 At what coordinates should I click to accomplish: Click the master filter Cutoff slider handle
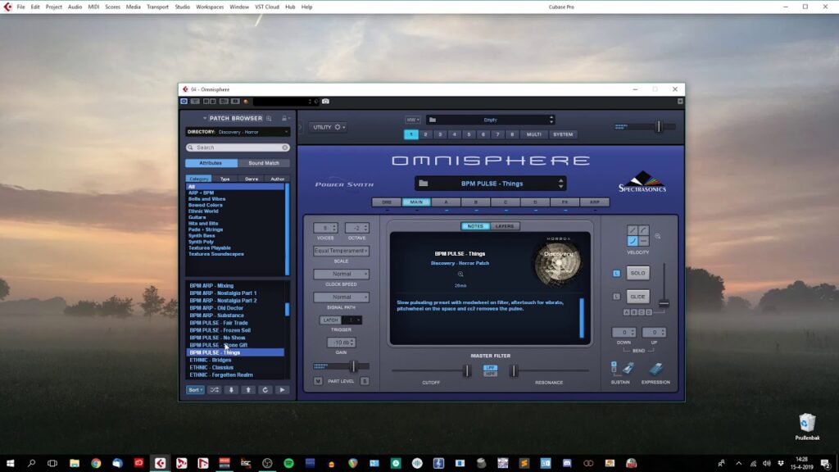coord(466,370)
